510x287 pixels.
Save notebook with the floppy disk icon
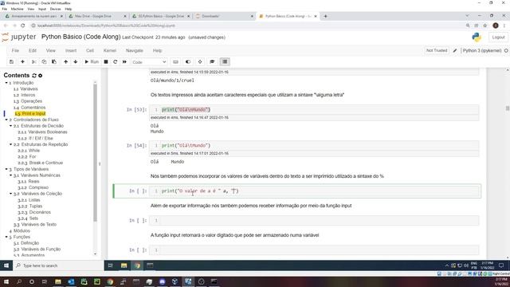point(11,62)
